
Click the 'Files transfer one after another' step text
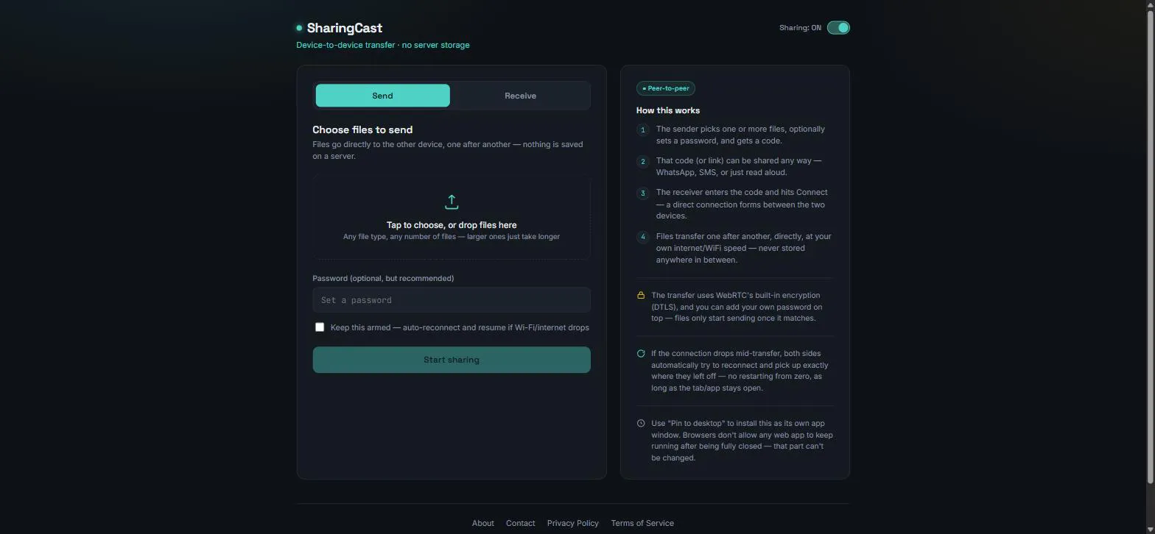click(x=743, y=248)
